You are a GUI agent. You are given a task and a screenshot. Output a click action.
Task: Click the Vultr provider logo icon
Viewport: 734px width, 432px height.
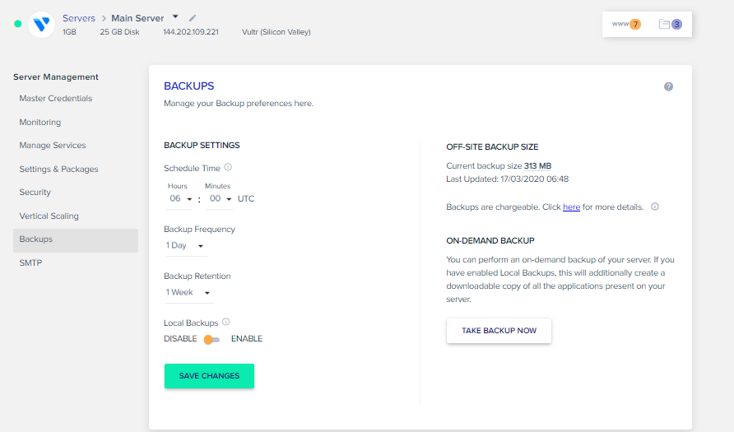point(41,24)
